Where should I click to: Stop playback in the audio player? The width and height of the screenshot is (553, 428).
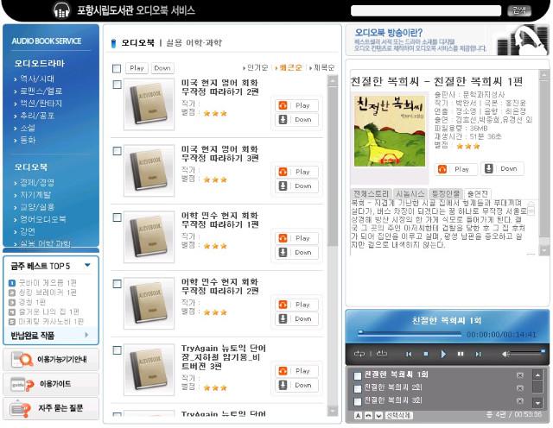point(426,354)
